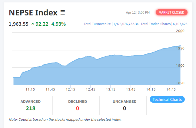
Task: Click the Total Turnover Rs value
Action: coord(125,24)
